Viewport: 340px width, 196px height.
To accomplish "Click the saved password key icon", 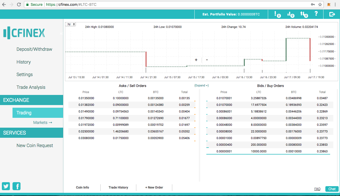I will click(313, 5).
